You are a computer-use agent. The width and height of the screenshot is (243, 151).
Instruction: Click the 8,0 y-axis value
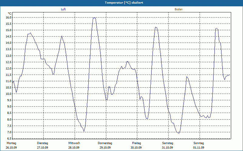point(9,120)
